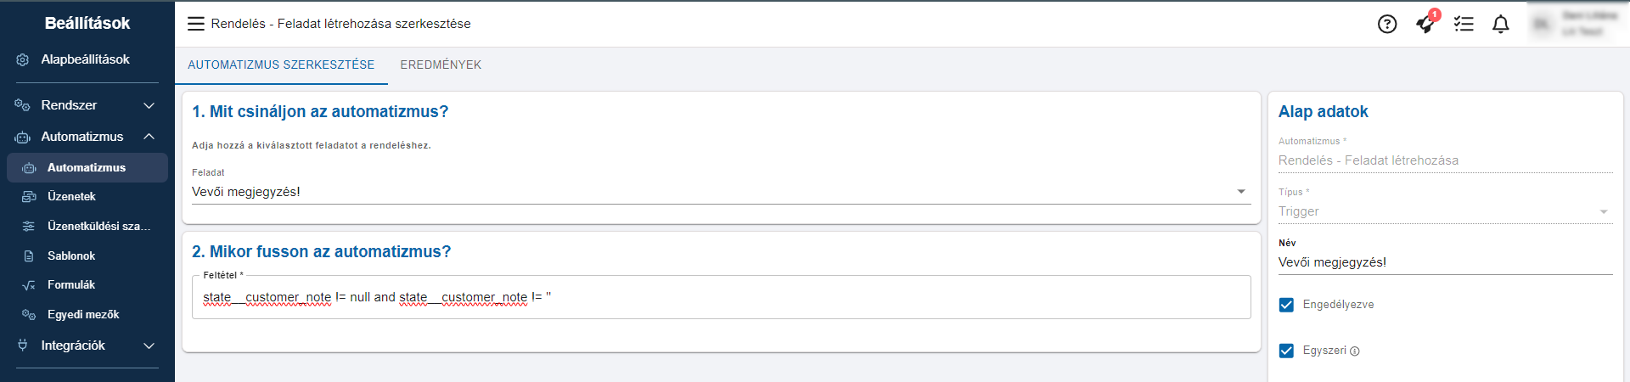This screenshot has width=1630, height=382.
Task: Open the rocket updates icon
Action: (1425, 24)
